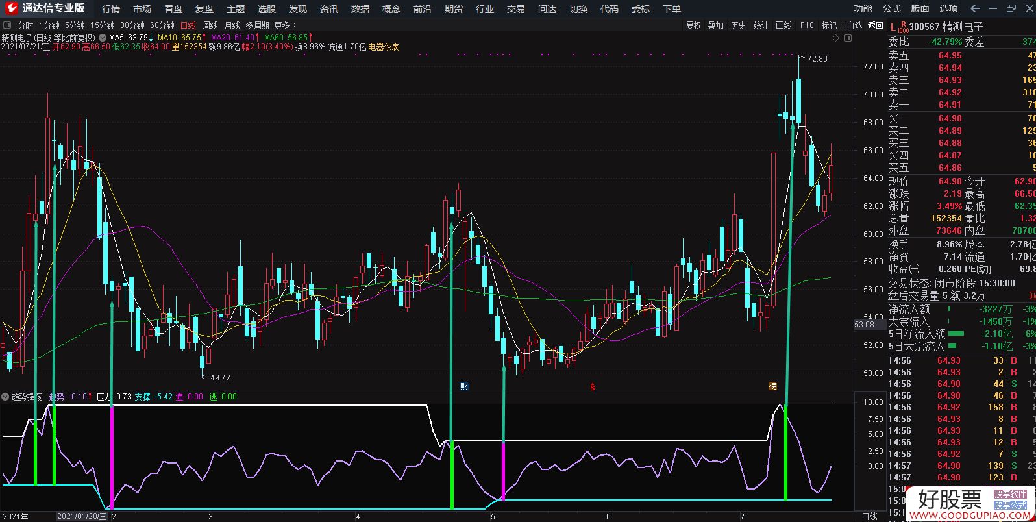Click the back arrow in title bar
1036x522 pixels.
coord(975,8)
